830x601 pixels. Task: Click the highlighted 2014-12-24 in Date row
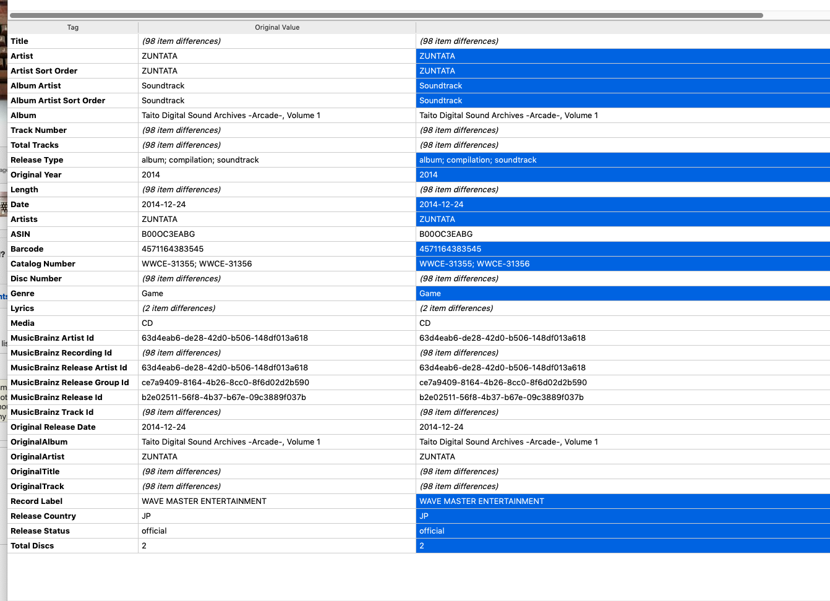point(623,205)
